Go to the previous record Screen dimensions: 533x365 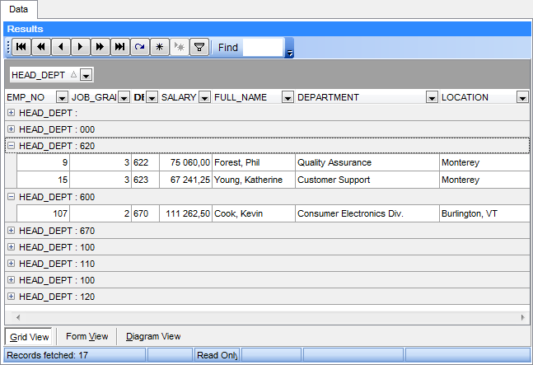coord(60,48)
